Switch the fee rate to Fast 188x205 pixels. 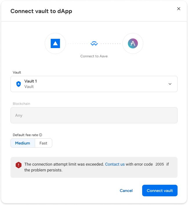point(43,143)
